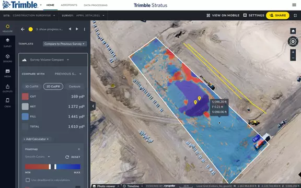
Task: Collapse the side panel with chevron handle
Action: click(93, 106)
